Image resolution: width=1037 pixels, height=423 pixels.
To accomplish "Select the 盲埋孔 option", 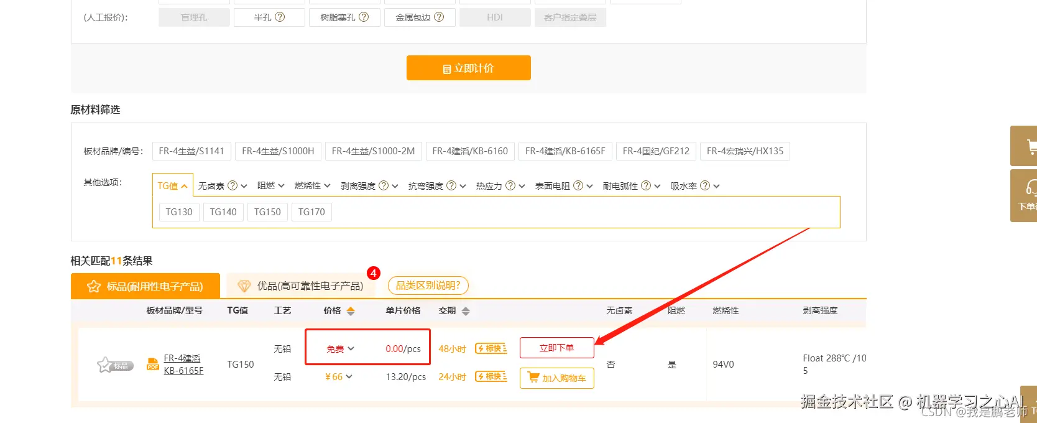I will 194,17.
